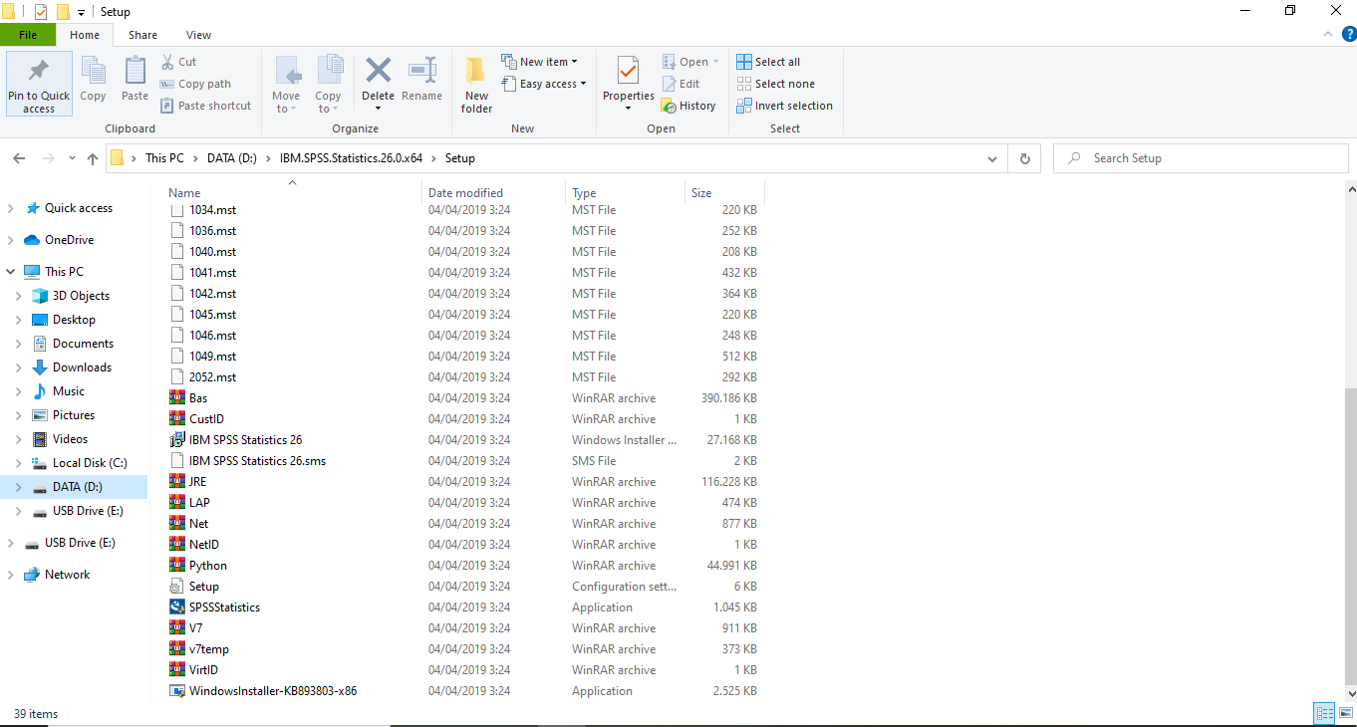This screenshot has height=727, width=1357.
Task: Open the New item dropdown
Action: [x=539, y=62]
